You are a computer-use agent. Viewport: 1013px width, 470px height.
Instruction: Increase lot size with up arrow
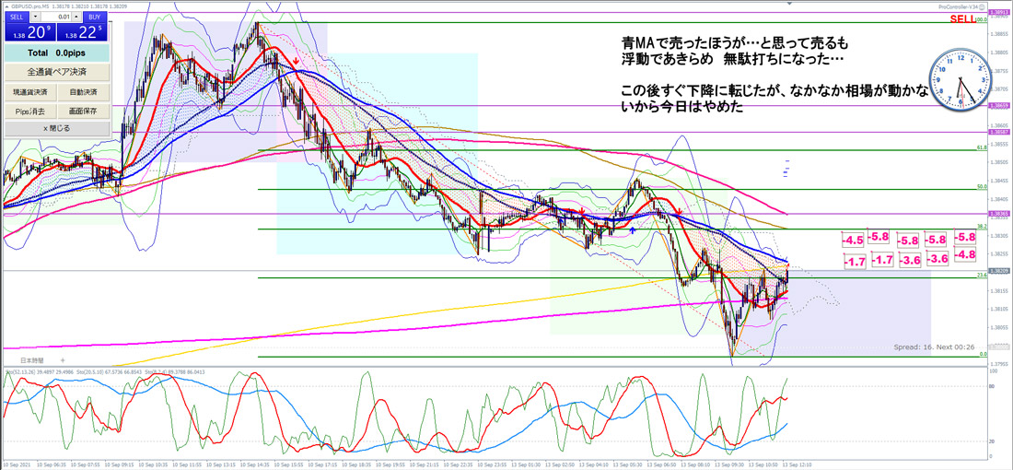76,17
